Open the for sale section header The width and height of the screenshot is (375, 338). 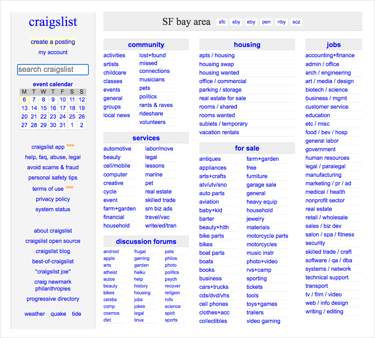pyautogui.click(x=247, y=148)
